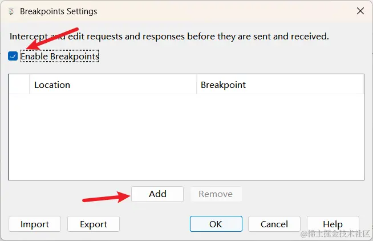Open the Help button
The width and height of the screenshot is (373, 241).
coord(333,224)
